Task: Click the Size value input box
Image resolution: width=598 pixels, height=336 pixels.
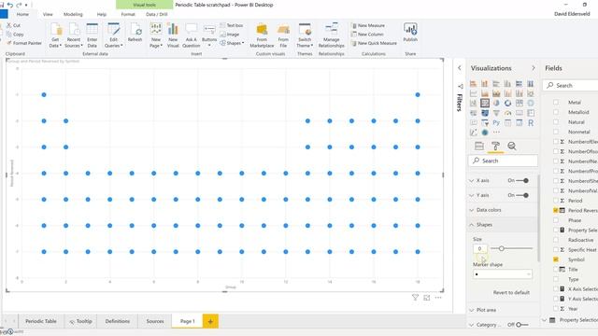Action: [x=479, y=249]
